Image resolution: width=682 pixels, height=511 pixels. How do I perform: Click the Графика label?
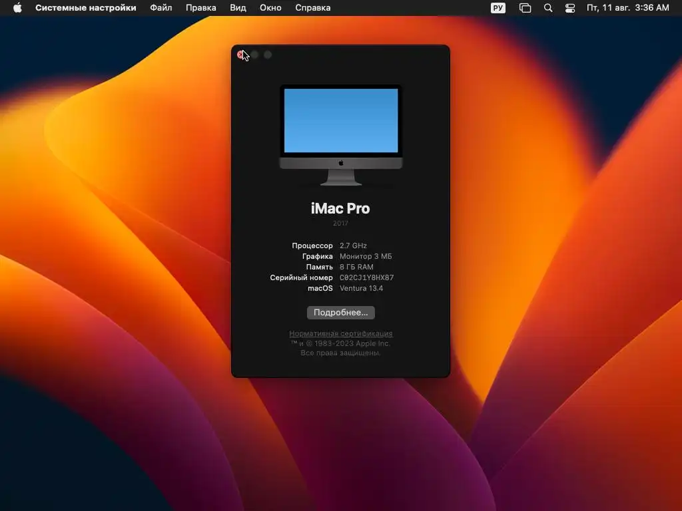coord(318,256)
